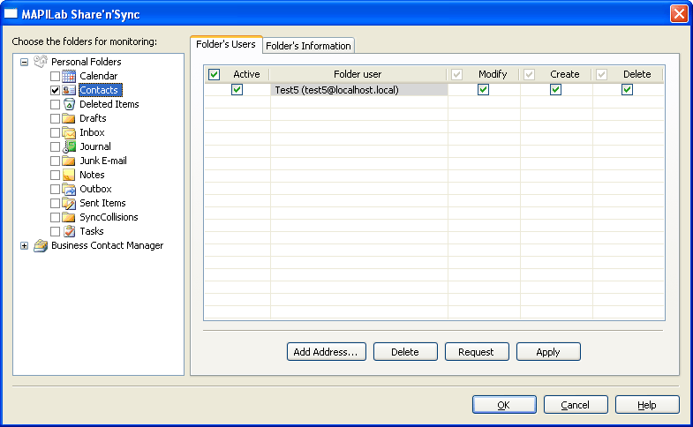Click the Outbox folder icon

coord(69,190)
